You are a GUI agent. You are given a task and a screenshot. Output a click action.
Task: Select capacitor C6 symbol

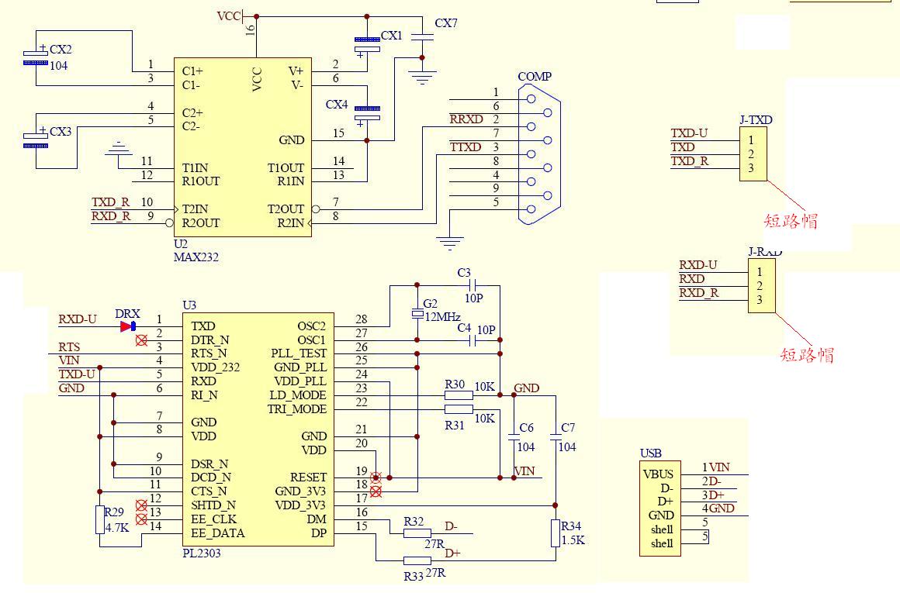tap(514, 438)
